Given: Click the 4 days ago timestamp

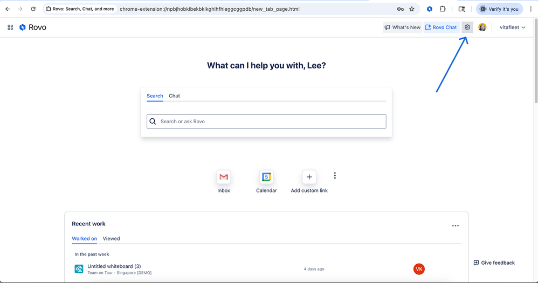Looking at the screenshot, I should coord(314,269).
